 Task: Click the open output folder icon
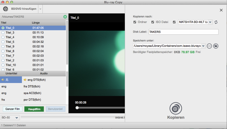pos(216,46)
